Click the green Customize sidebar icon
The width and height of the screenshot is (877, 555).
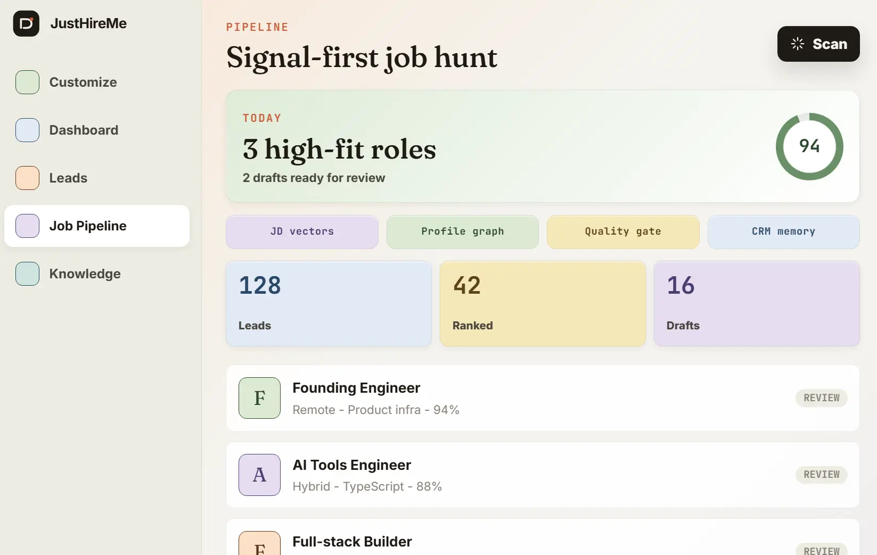(x=27, y=82)
